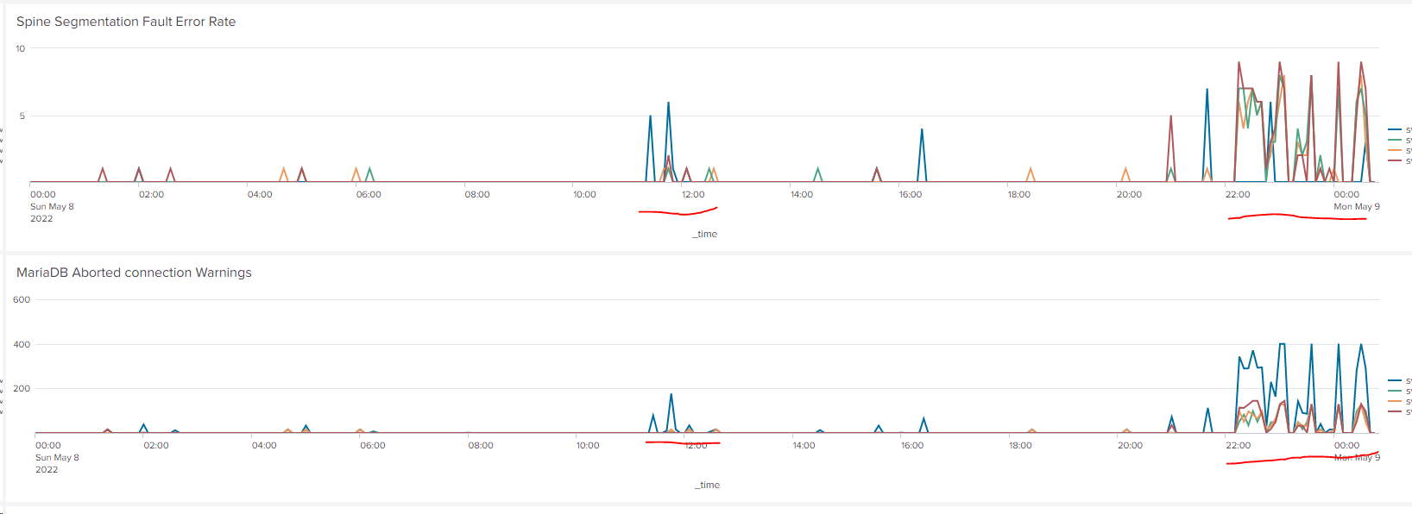Click the 'MariaDB Aborted connection Warnings' title

coord(134,273)
